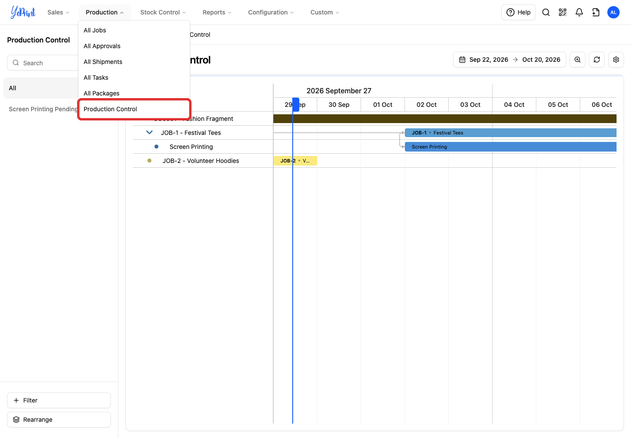Open the global search icon

546,12
